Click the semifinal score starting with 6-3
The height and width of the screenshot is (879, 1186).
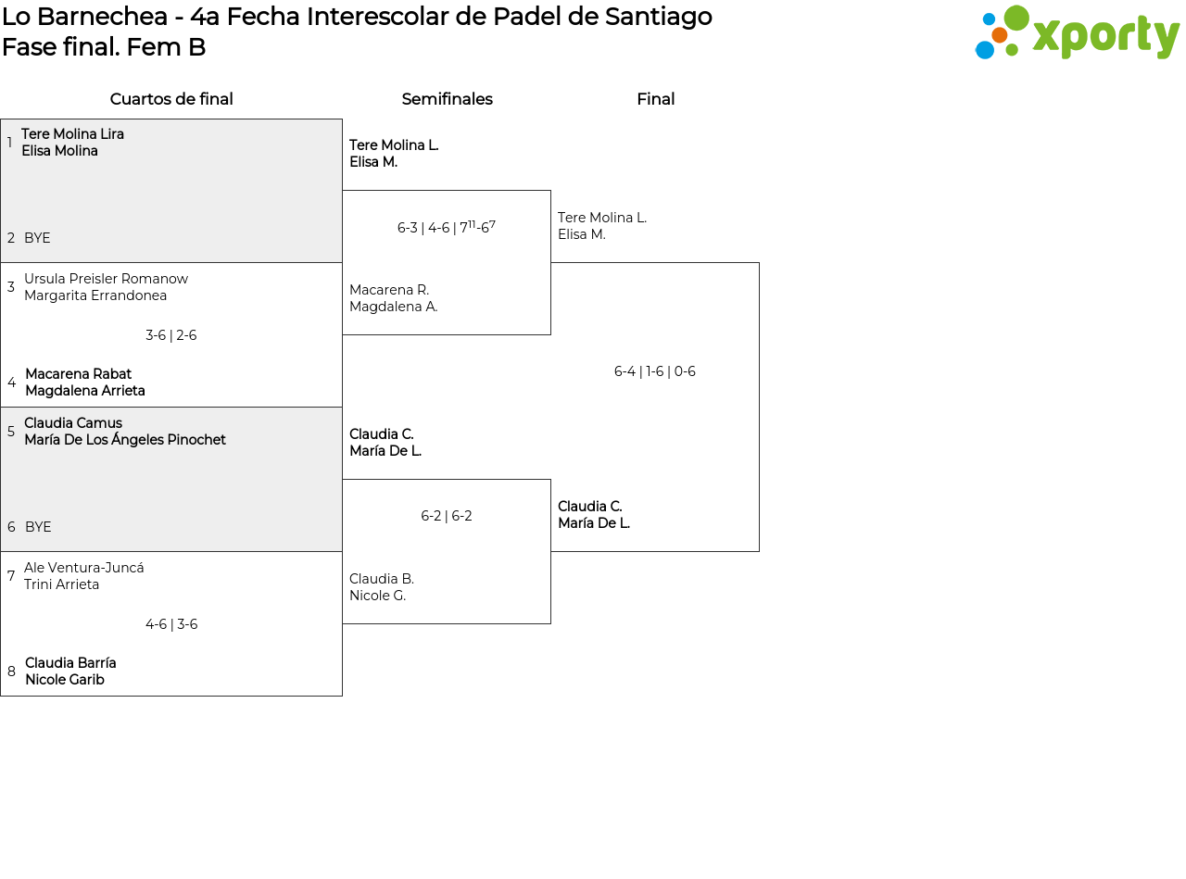click(x=447, y=227)
